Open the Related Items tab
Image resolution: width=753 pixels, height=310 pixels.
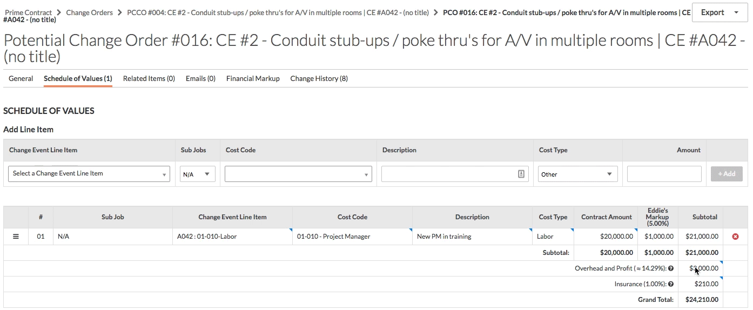pyautogui.click(x=149, y=79)
